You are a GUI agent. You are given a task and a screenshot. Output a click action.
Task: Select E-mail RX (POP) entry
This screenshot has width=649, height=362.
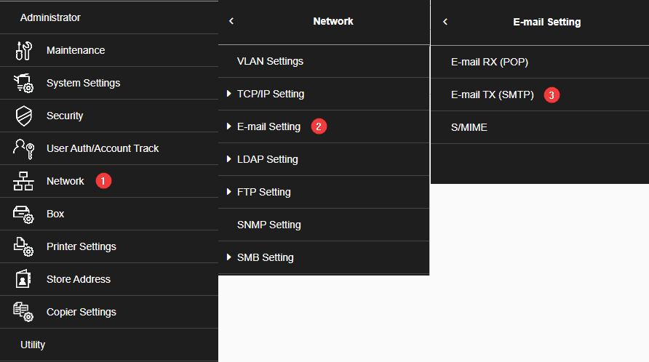click(x=490, y=62)
